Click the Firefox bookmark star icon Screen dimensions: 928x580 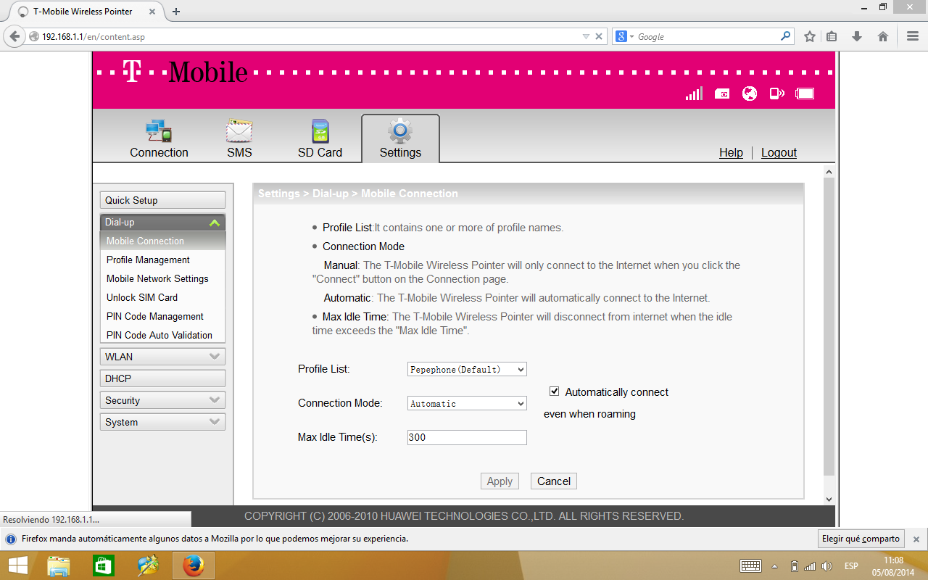[810, 36]
